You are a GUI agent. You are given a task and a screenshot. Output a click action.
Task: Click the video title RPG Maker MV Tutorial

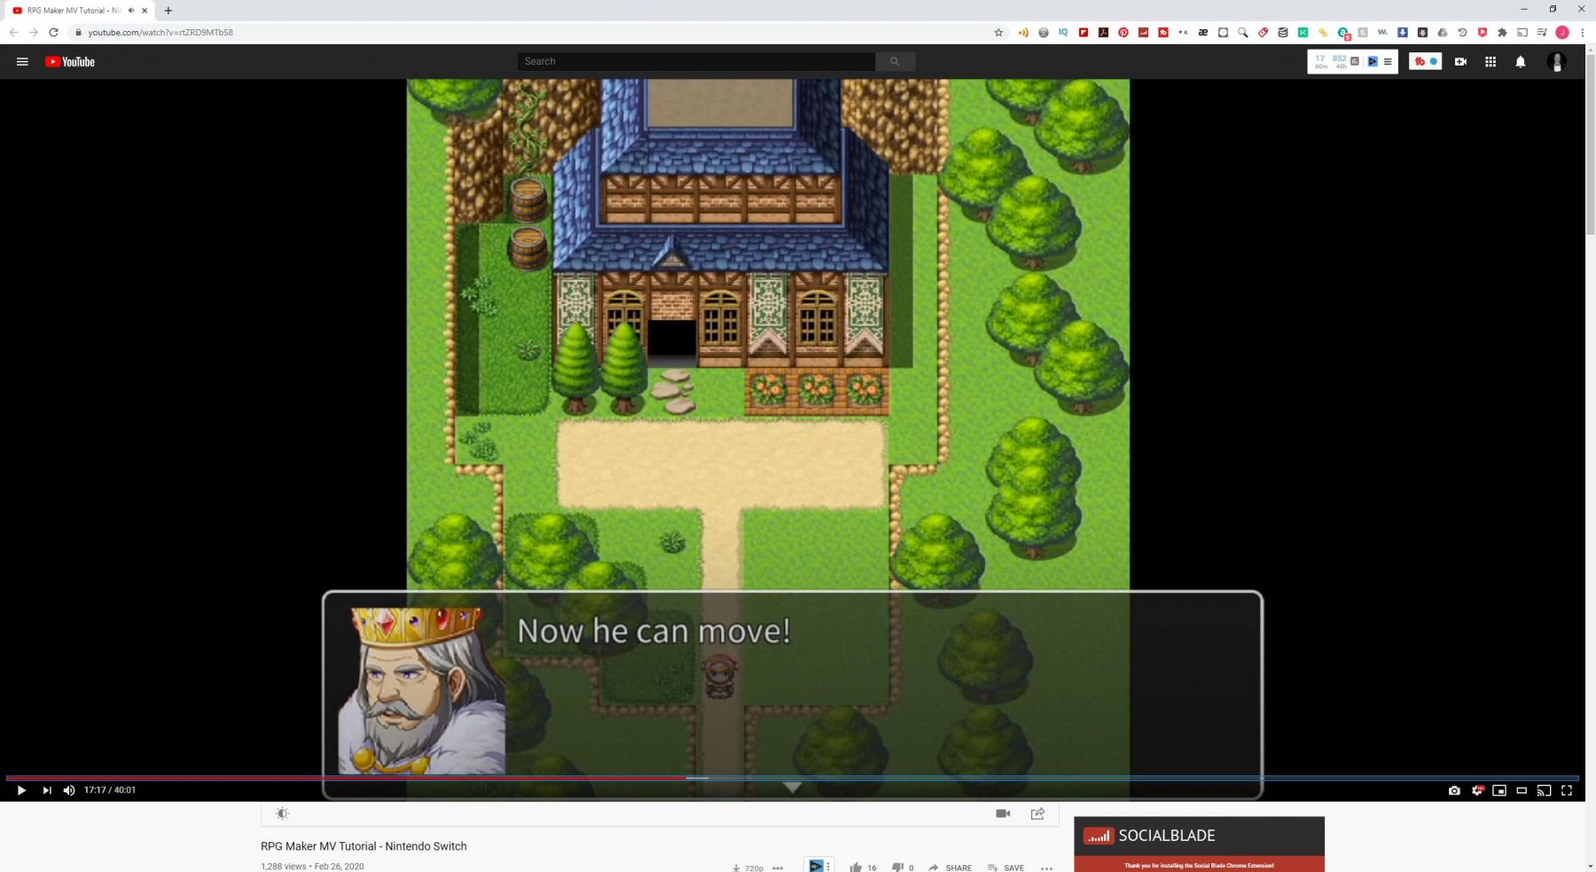pos(364,846)
